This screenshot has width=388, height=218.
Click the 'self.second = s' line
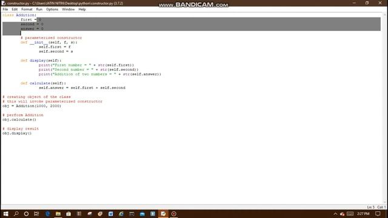coord(56,51)
